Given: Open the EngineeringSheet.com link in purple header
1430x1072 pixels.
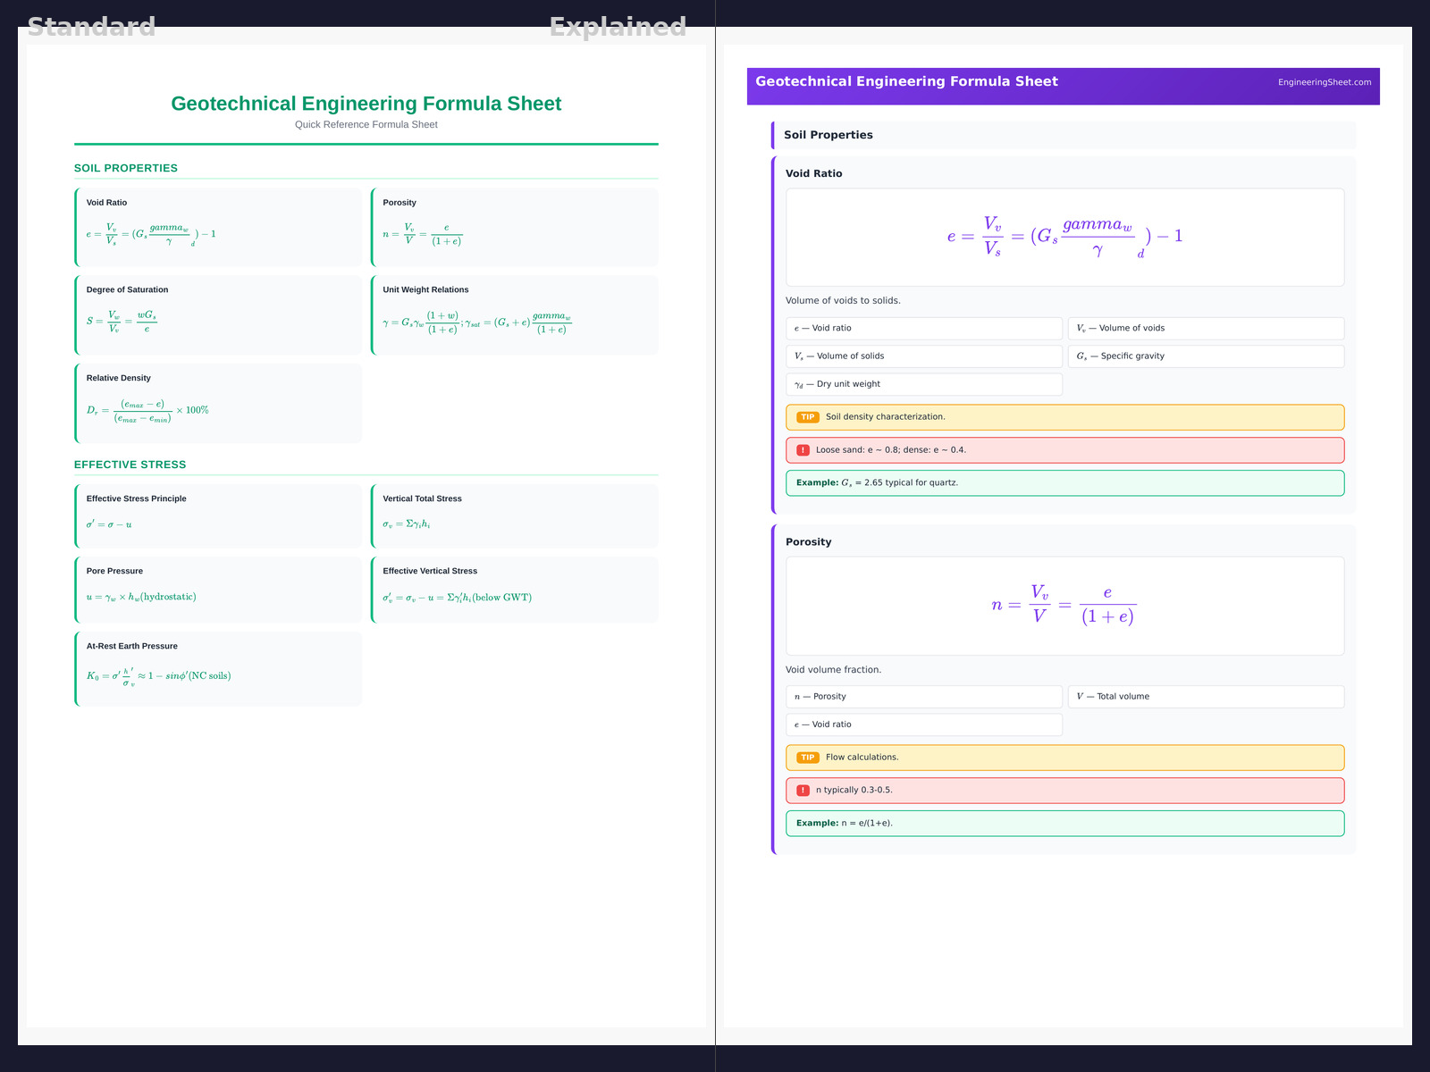Looking at the screenshot, I should [1324, 82].
